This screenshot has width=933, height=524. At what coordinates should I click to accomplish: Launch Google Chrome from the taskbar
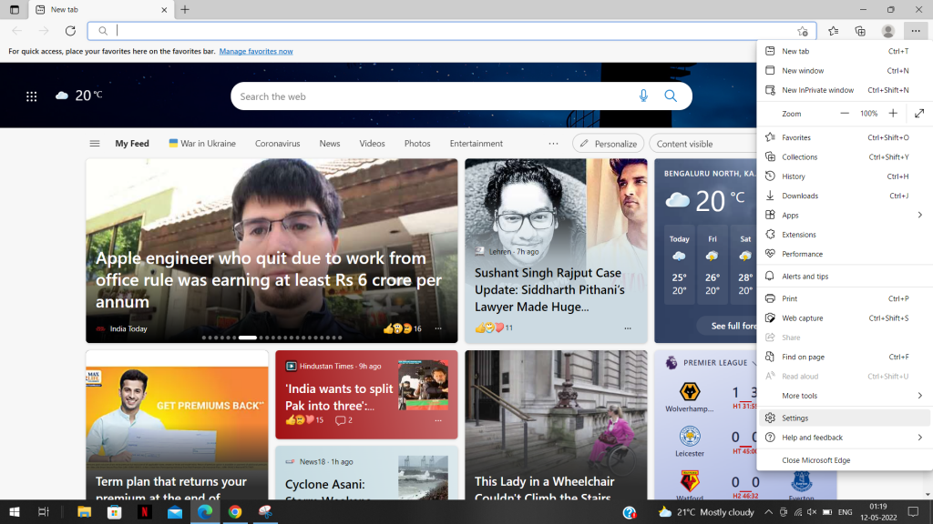pyautogui.click(x=235, y=512)
